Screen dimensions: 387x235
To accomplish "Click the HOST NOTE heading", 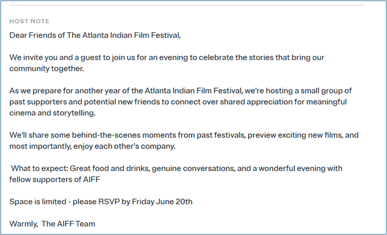I will click(x=29, y=21).
